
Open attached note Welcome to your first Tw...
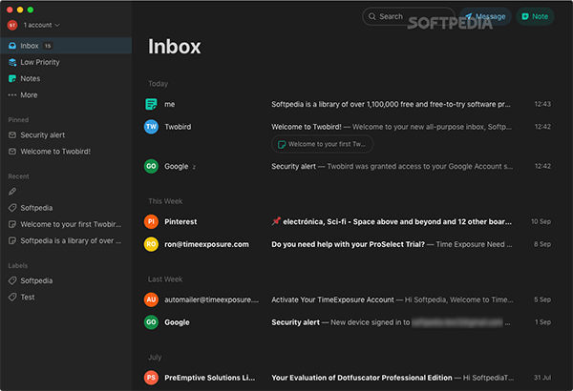coord(323,144)
